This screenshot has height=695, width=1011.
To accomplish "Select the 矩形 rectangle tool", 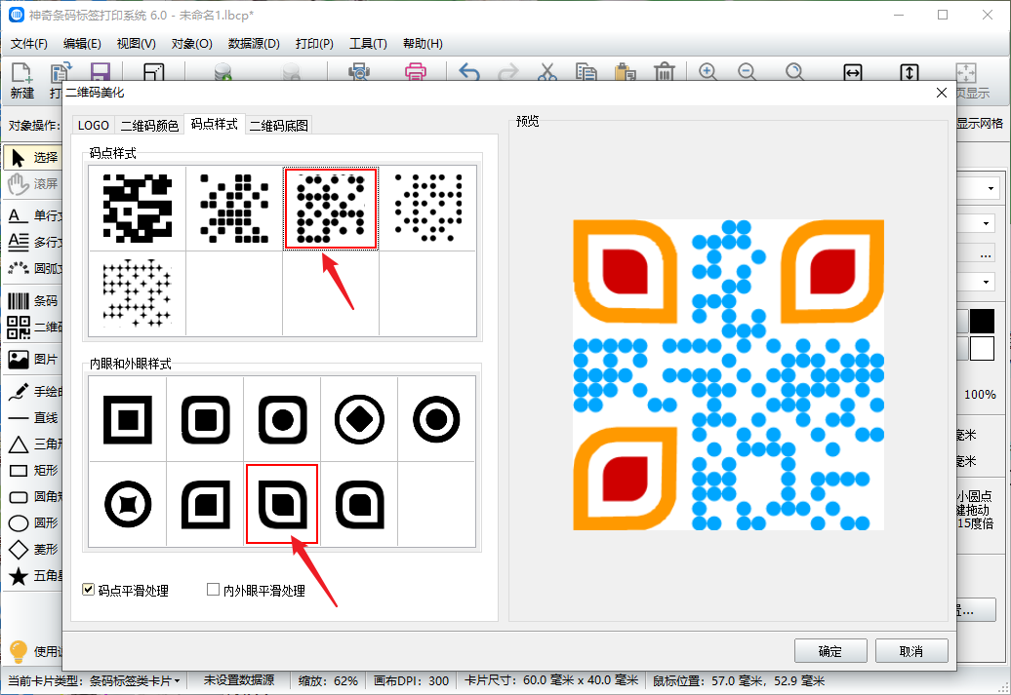I will (34, 470).
